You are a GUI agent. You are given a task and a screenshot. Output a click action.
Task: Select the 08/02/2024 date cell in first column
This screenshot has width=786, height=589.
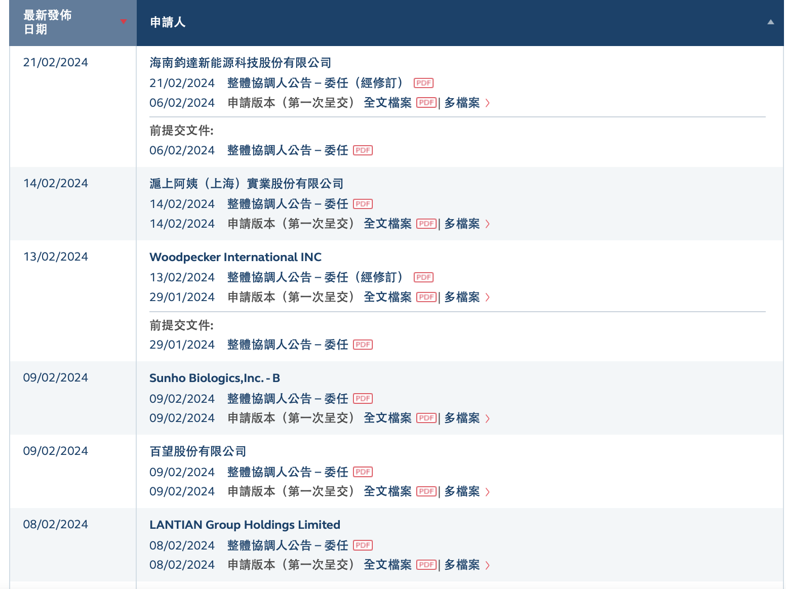click(56, 524)
